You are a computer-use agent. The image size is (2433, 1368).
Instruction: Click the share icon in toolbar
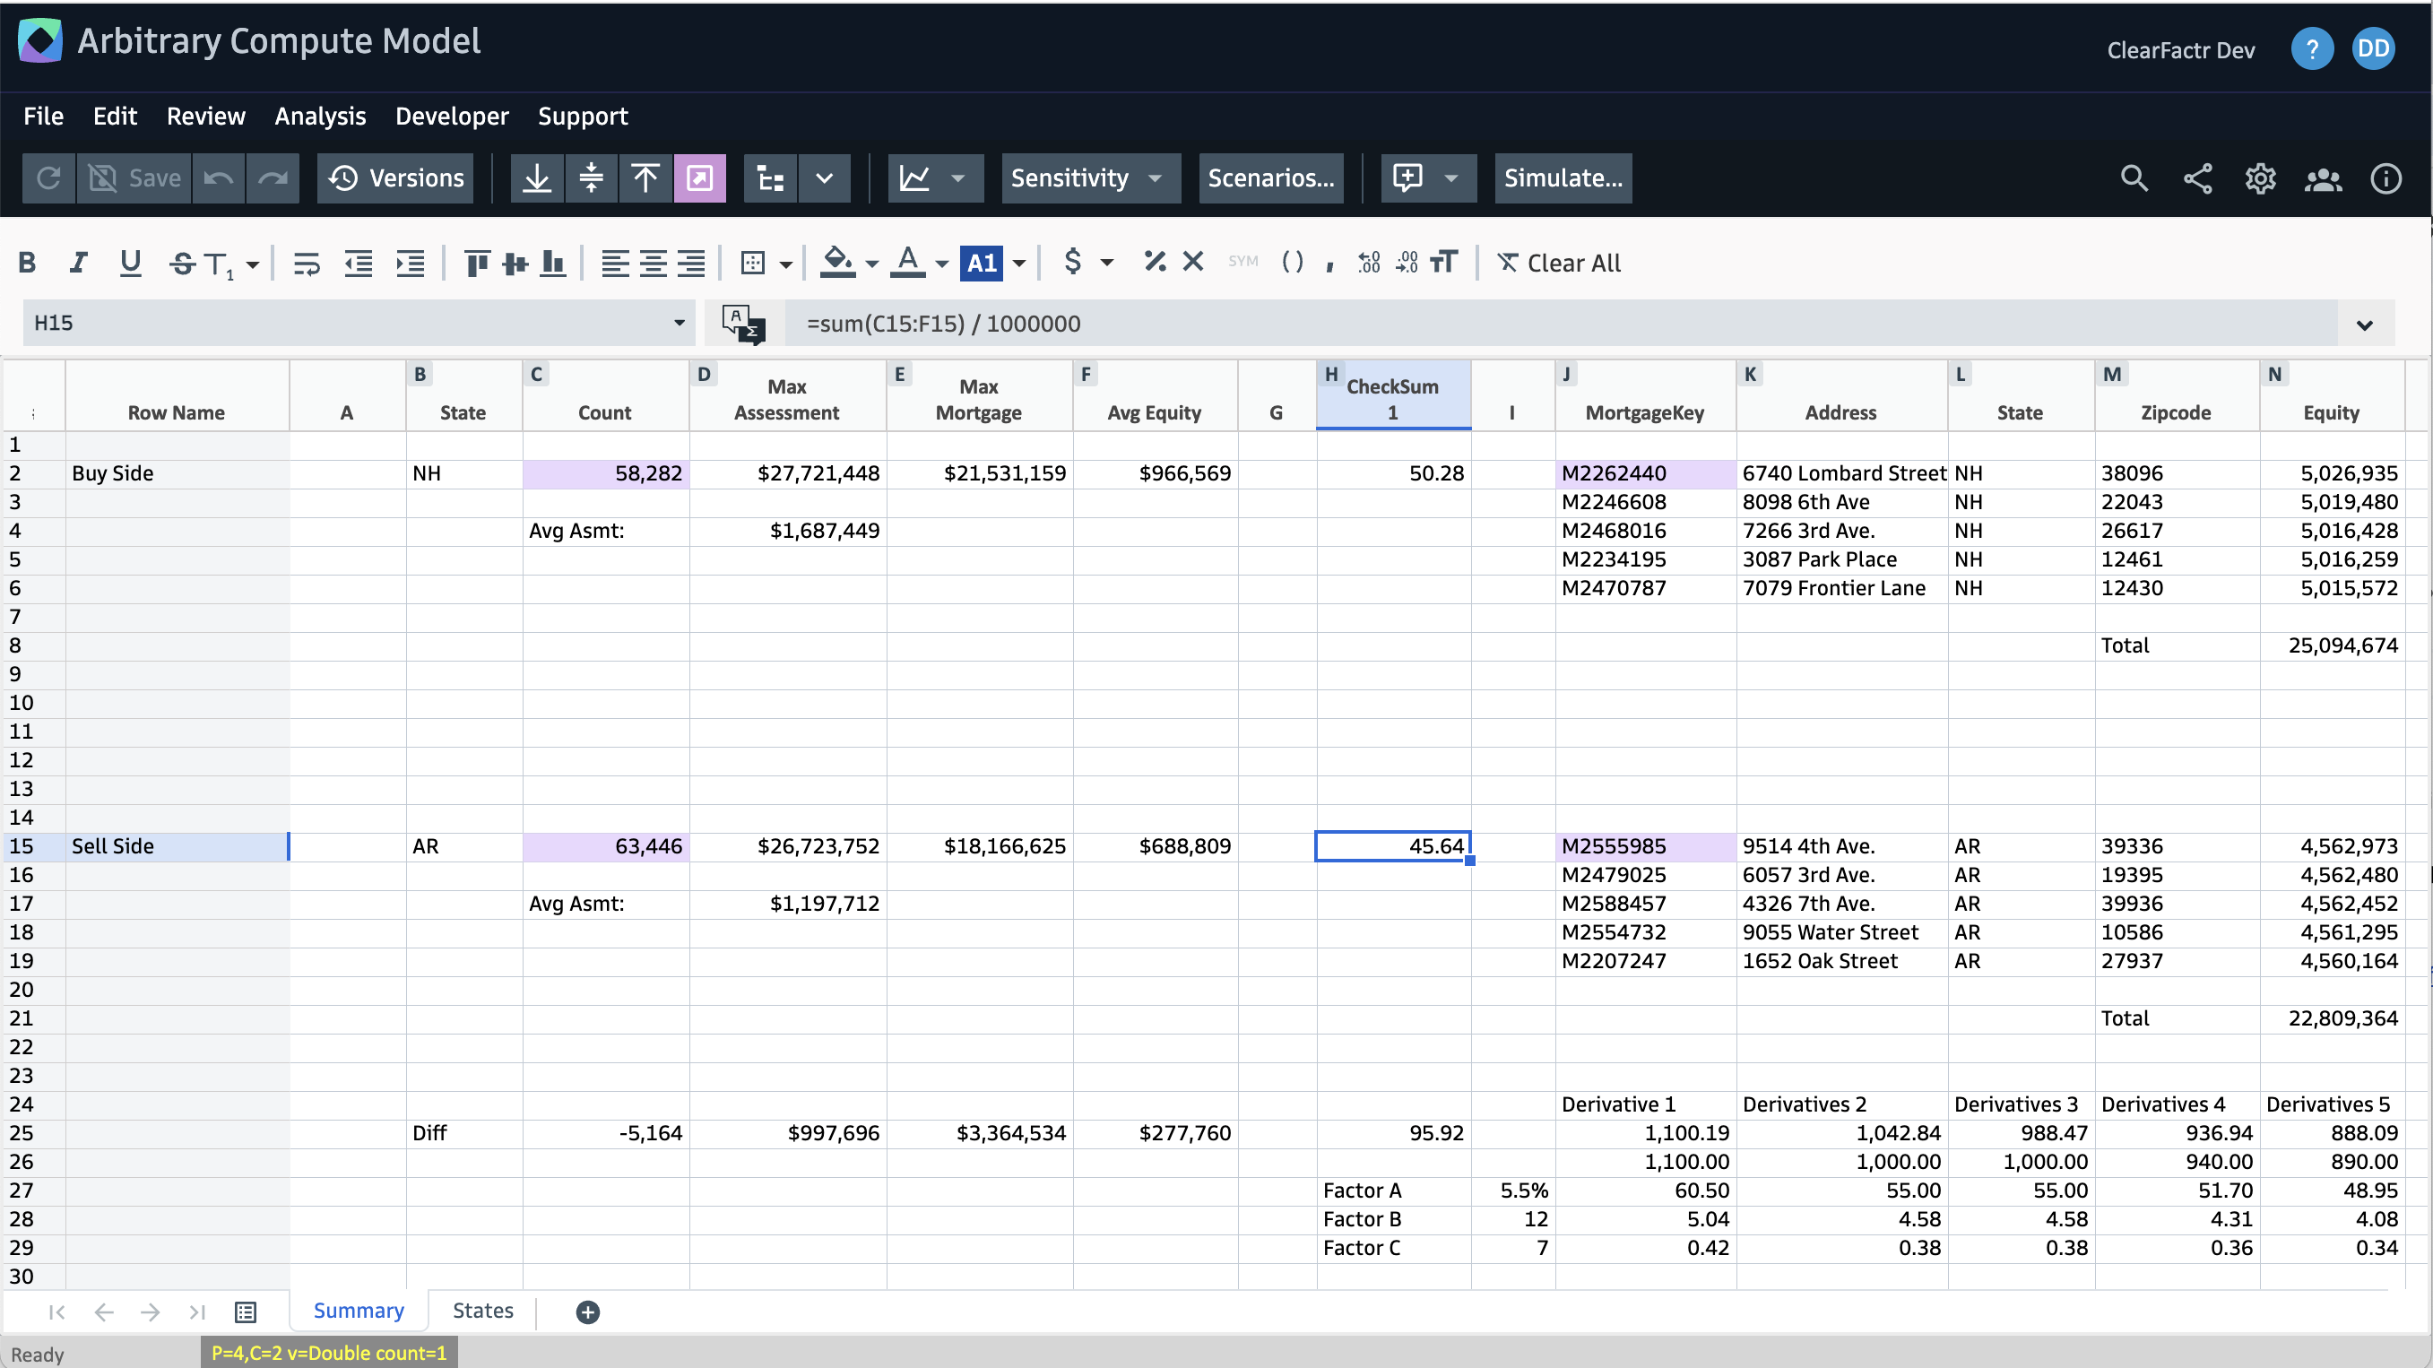point(2197,177)
